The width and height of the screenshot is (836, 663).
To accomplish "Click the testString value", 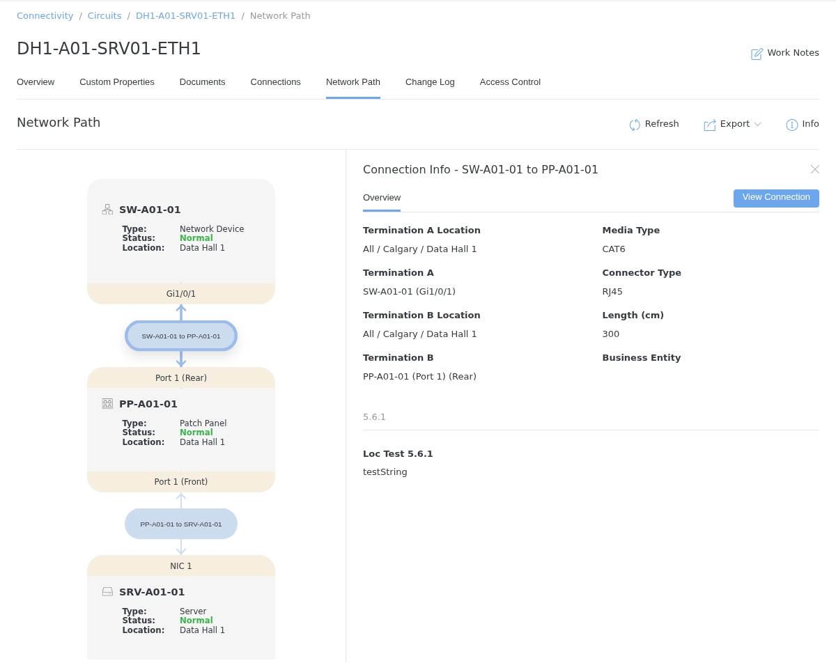I will [385, 472].
